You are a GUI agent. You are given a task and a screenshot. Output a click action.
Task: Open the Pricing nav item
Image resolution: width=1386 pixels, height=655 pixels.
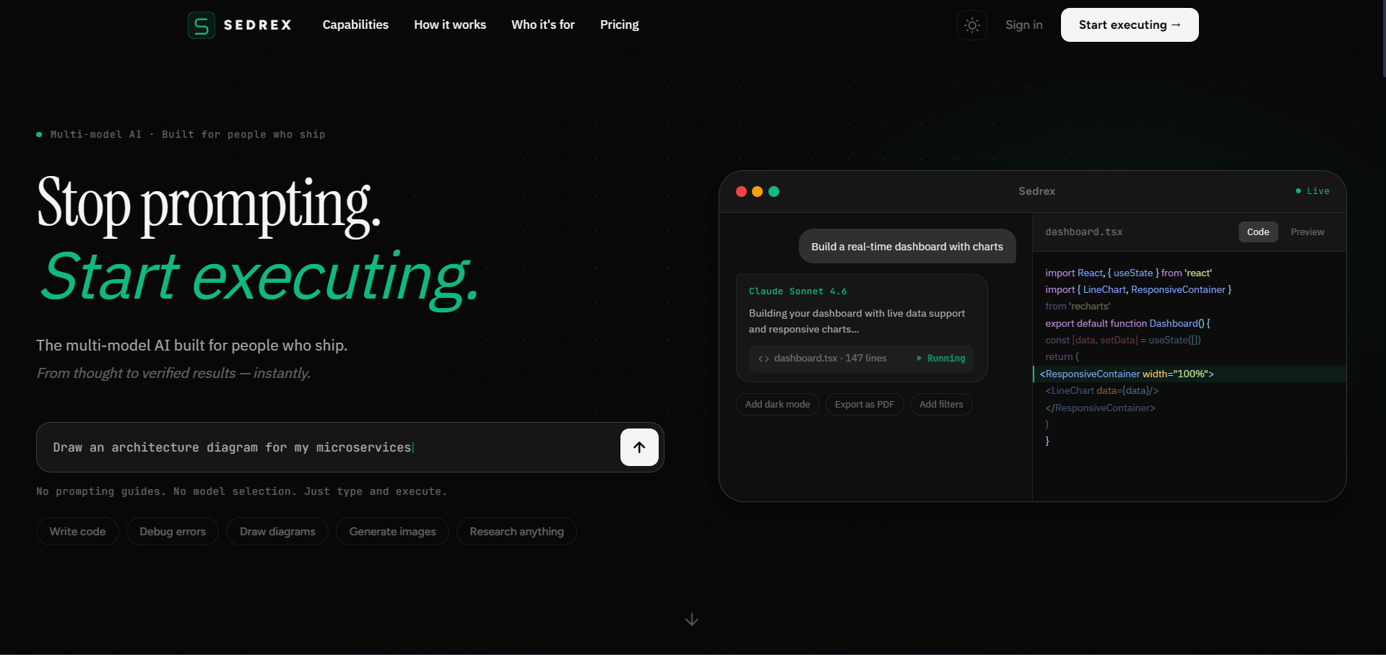(x=620, y=25)
